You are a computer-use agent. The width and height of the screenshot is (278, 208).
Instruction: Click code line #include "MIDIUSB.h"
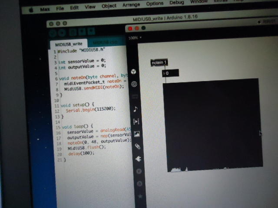(x=81, y=50)
